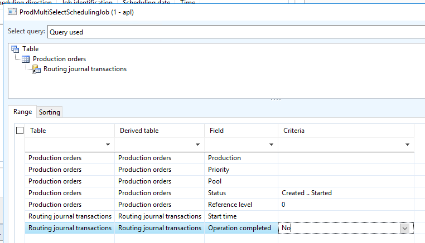The width and height of the screenshot is (425, 243).
Task: Select the Production orders table icon
Action: [x=26, y=59]
